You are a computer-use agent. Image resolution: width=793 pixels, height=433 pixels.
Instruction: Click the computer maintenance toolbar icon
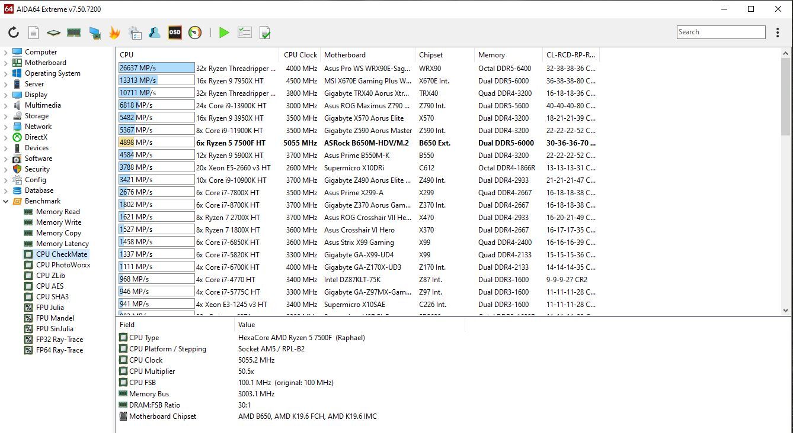[x=135, y=33]
